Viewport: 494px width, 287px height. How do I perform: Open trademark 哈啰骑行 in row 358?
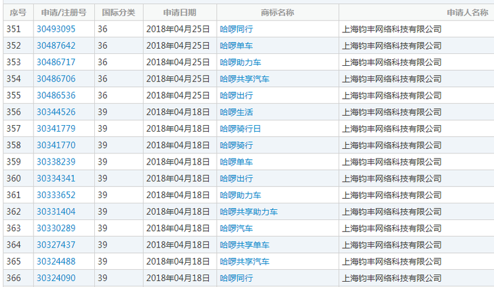pyautogui.click(x=236, y=145)
